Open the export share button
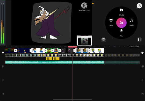This screenshot has width=145, height=101. coord(139,6)
